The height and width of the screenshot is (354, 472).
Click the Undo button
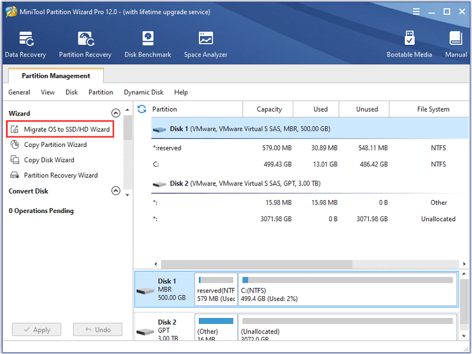click(x=98, y=330)
